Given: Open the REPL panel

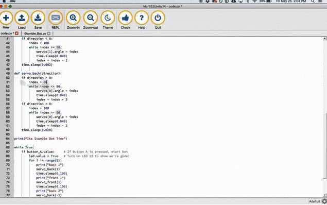Looking at the screenshot, I should coord(56,20).
